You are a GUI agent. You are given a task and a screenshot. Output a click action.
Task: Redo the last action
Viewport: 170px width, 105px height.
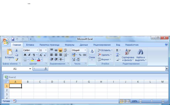(x=23, y=39)
